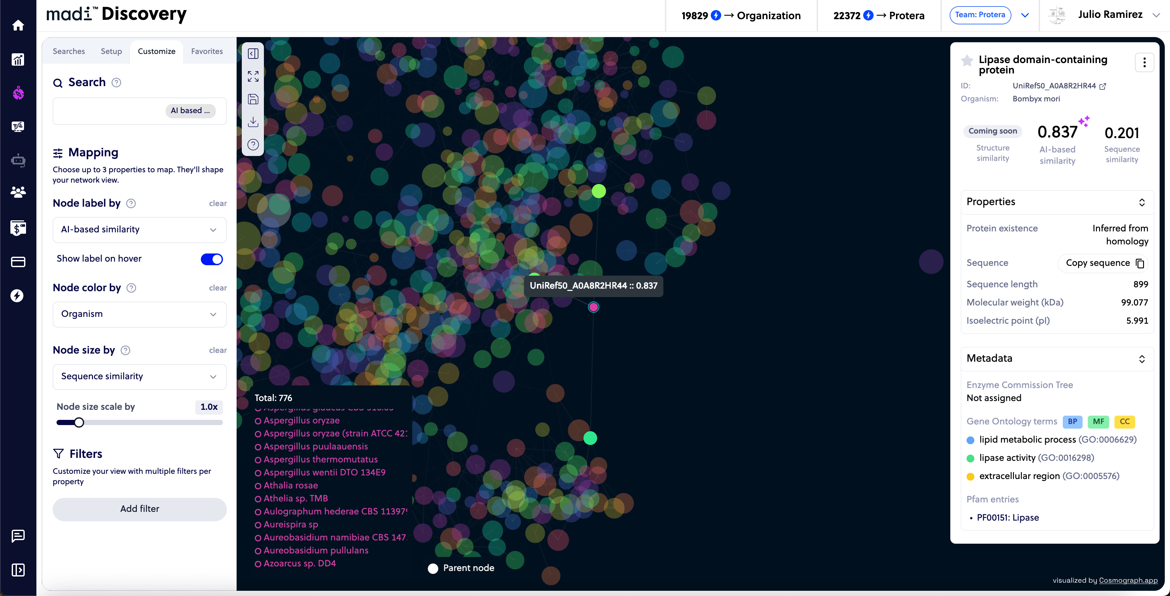This screenshot has height=596, width=1170.
Task: Open the Cosmograph.app link
Action: pyautogui.click(x=1128, y=580)
